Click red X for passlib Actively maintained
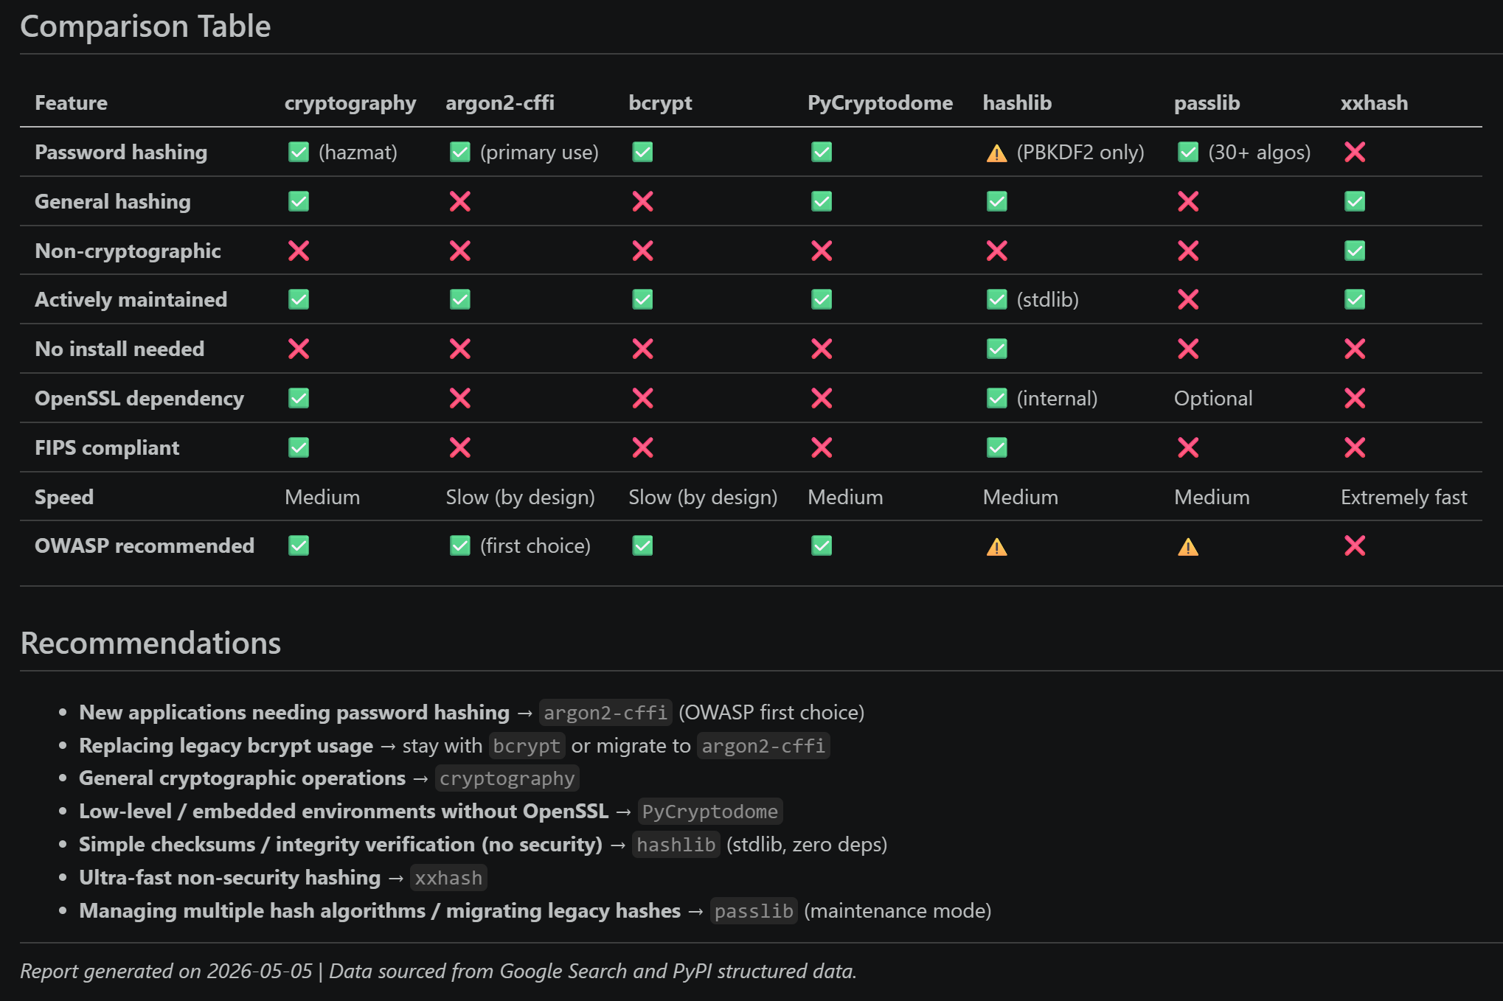The height and width of the screenshot is (1001, 1503). coord(1188,299)
